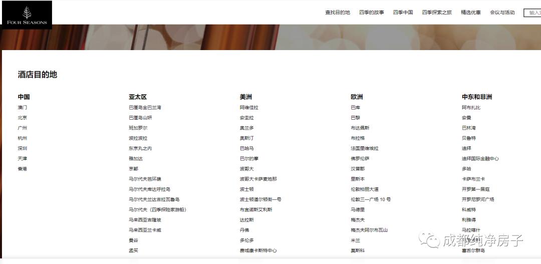Open the 迪拜国际金融中心 link
This screenshot has height=264, width=541.
point(480,159)
